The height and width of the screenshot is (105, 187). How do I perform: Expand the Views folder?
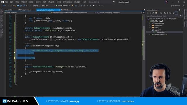point(150,28)
